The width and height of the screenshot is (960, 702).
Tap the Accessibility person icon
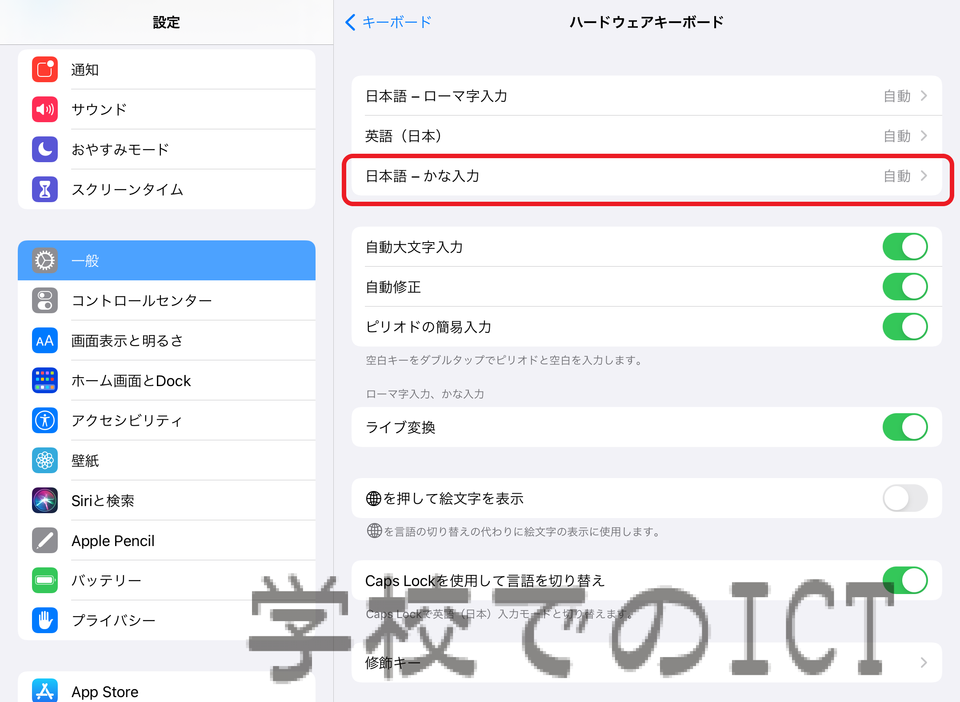click(x=45, y=420)
